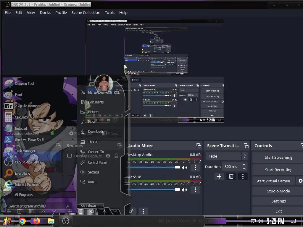303x227 pixels.
Task: Expand Internet Explorer submenu arrow
Action: click(x=72, y=184)
